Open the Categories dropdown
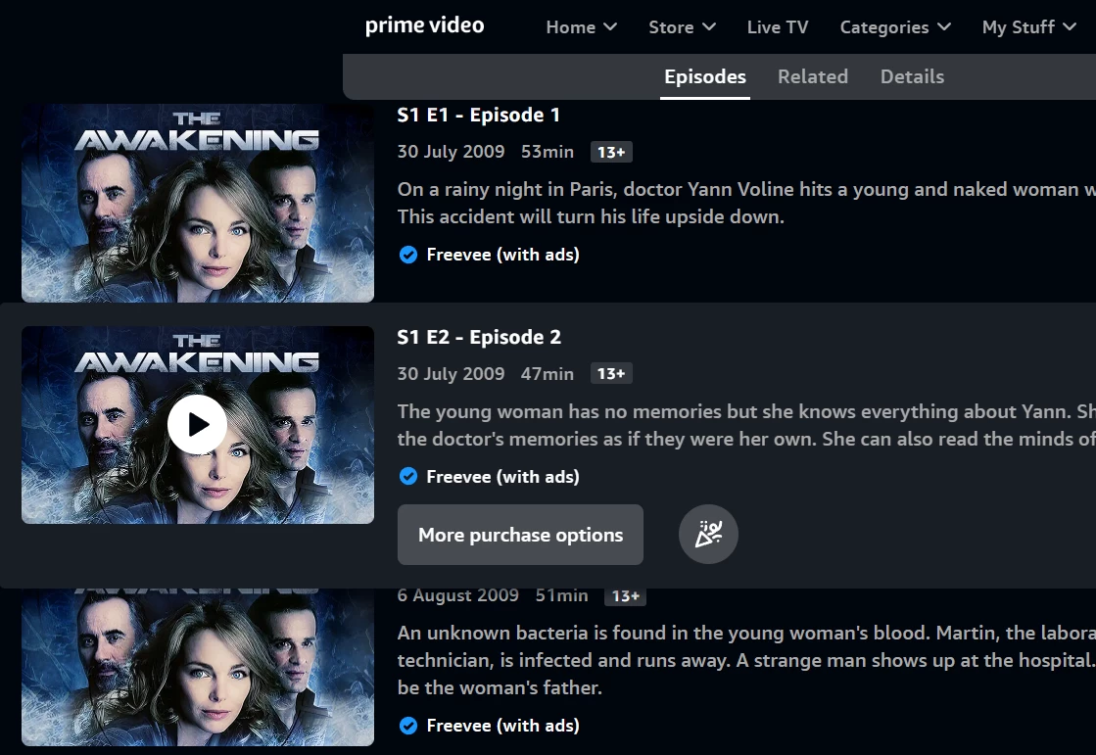This screenshot has width=1096, height=755. (895, 27)
